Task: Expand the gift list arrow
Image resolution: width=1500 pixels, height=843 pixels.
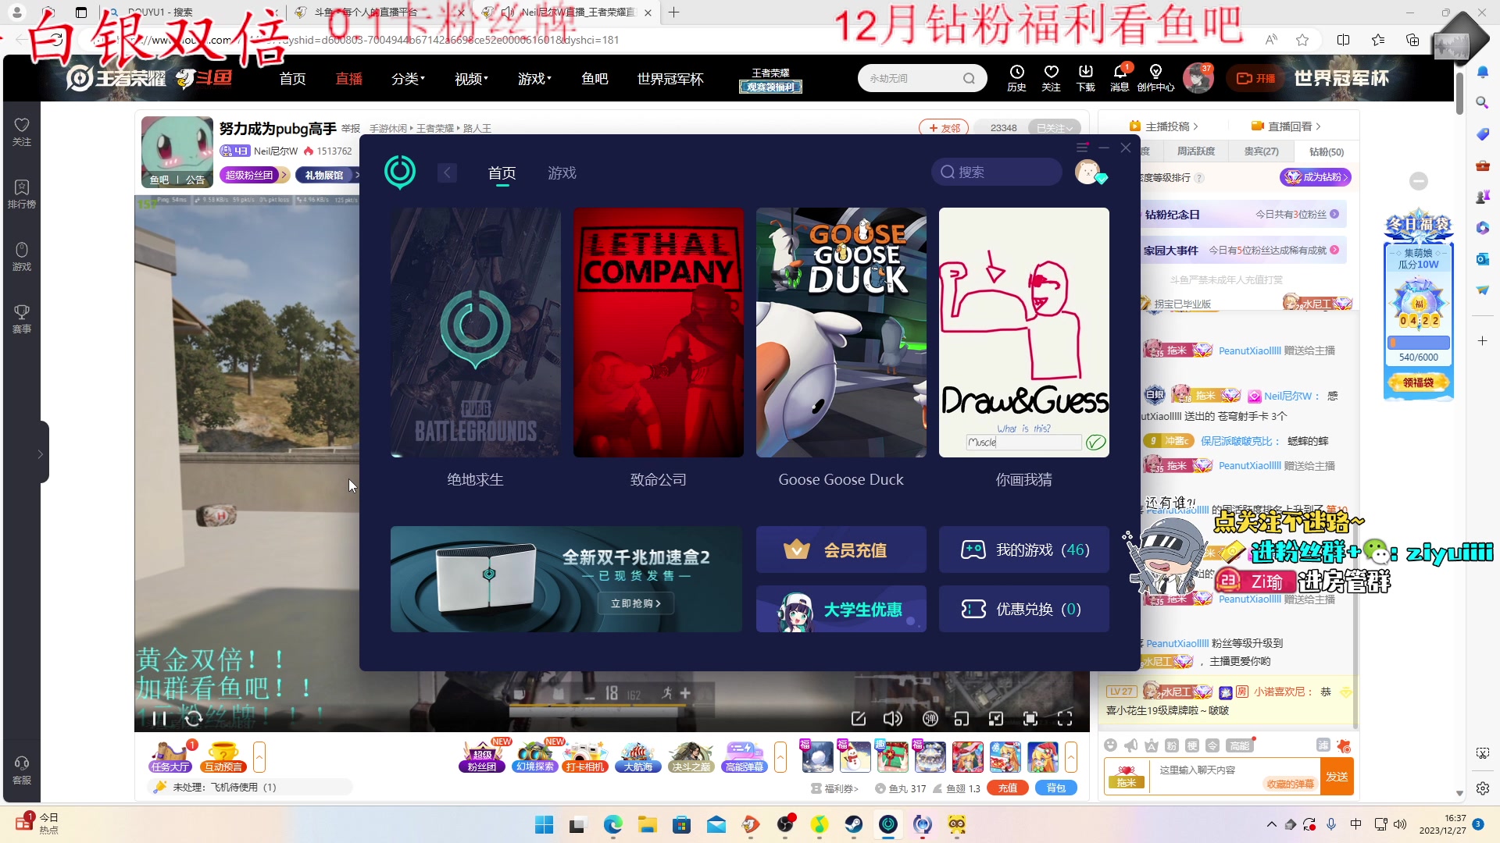Action: [1071, 756]
